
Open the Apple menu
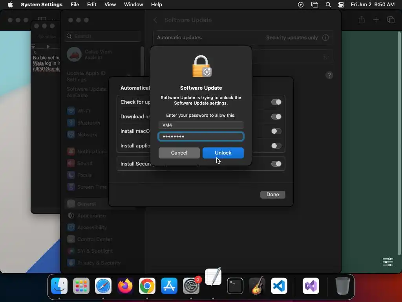coord(10,5)
